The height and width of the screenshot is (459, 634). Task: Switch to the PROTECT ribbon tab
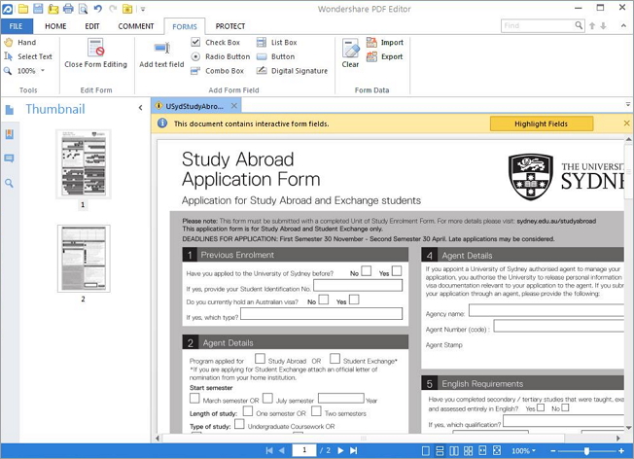coord(230,26)
